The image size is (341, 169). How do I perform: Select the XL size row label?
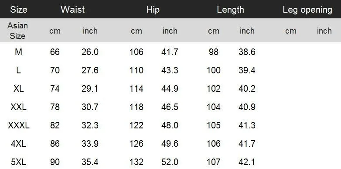(x=18, y=89)
